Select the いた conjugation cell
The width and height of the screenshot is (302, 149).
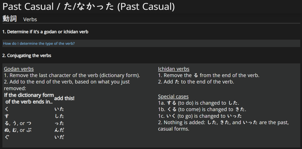pyautogui.click(x=59, y=109)
